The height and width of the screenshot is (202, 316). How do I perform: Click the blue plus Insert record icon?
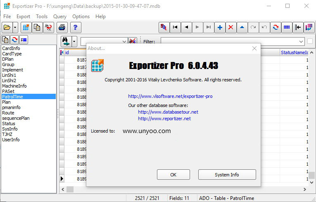(x=220, y=27)
